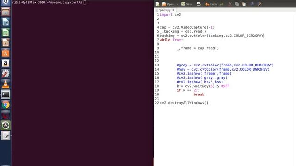This screenshot has width=296, height=166.
Task: Click the 'cv2.destroyAllWindows()' line
Action: pos(184,103)
